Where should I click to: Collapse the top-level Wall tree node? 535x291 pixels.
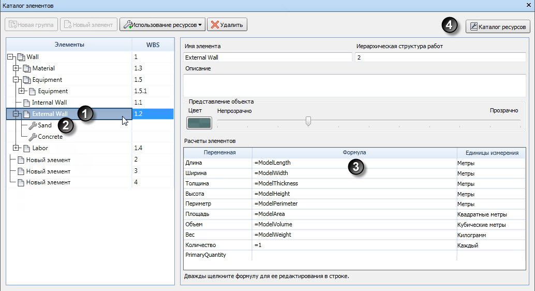coord(10,56)
